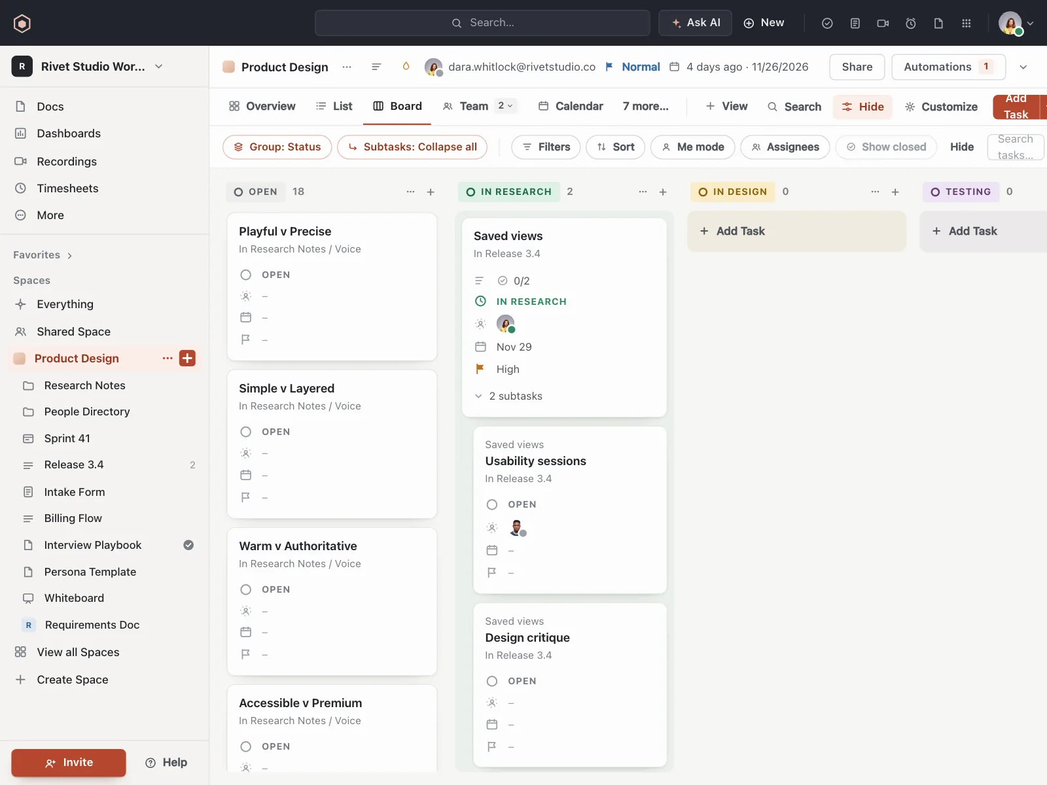Open the 7 more views dropdown
1047x785 pixels.
[645, 106]
